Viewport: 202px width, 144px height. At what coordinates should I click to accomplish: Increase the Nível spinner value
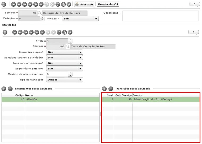coord(70,40)
